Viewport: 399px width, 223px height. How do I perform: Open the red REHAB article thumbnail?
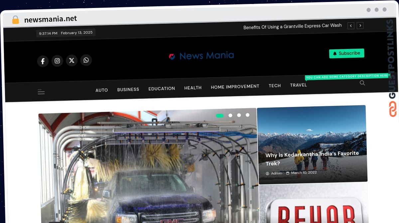tap(314, 203)
